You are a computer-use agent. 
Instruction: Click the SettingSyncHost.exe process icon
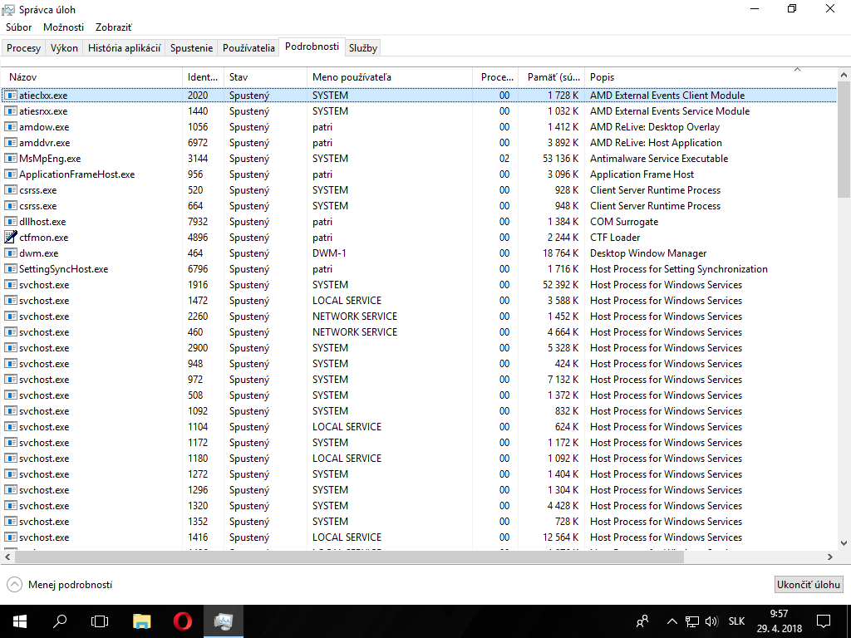coord(10,268)
